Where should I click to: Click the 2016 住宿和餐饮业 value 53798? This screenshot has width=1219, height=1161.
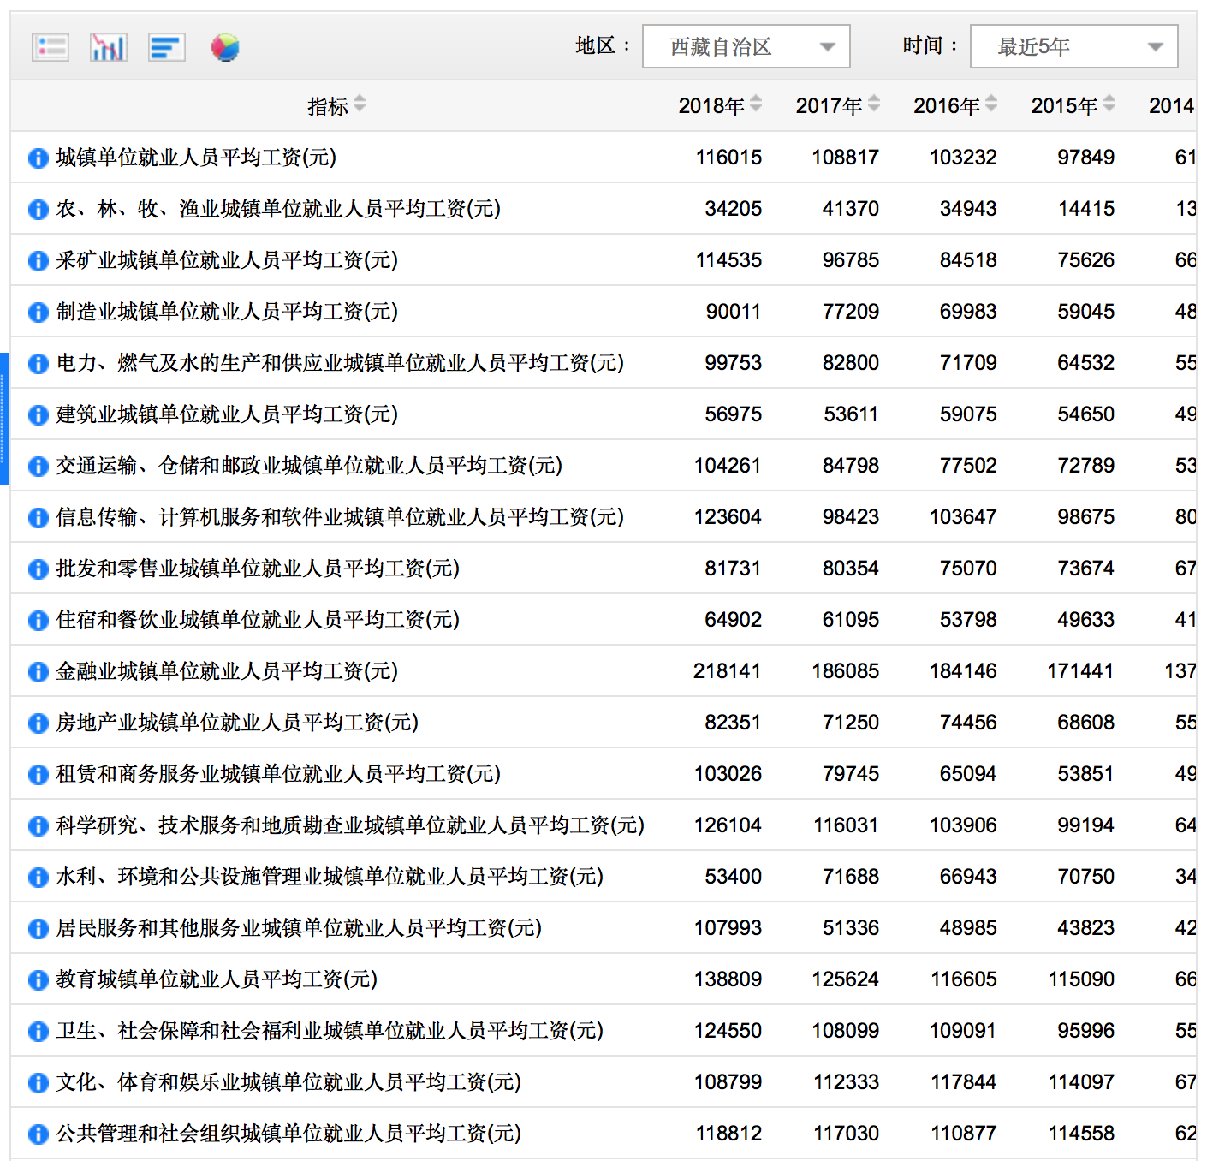968,620
